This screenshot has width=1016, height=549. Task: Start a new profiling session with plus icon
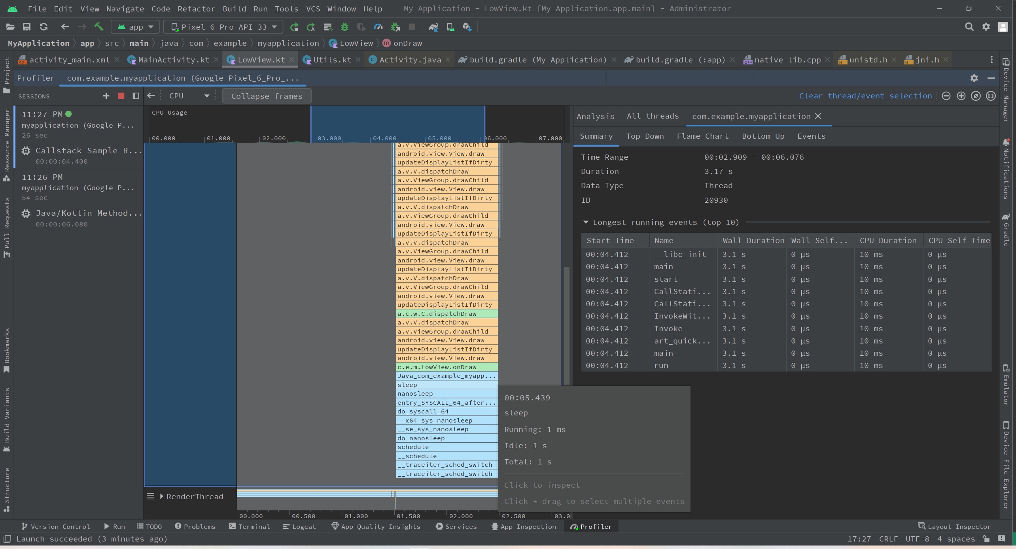click(106, 96)
